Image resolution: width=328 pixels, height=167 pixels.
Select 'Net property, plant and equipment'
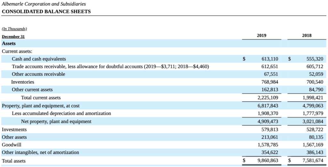click(x=56, y=122)
